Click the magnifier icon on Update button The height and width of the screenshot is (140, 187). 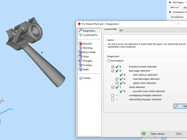coord(176,106)
